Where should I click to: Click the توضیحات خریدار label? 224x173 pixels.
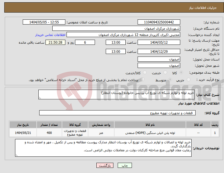[x=206, y=148]
